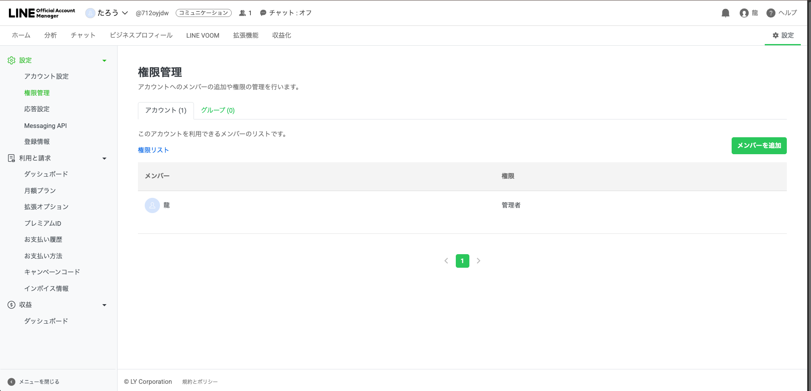Open ダッシュボード under 利用と請求
The height and width of the screenshot is (391, 811).
click(x=46, y=174)
